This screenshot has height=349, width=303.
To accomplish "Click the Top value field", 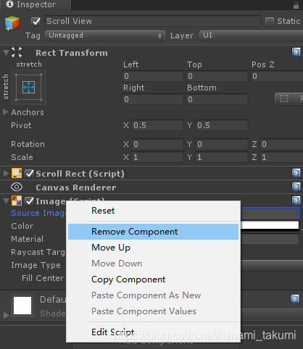I will tap(217, 76).
